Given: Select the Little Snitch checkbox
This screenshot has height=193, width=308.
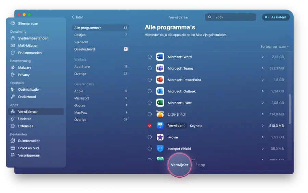Looking at the screenshot, I should pos(150,114).
